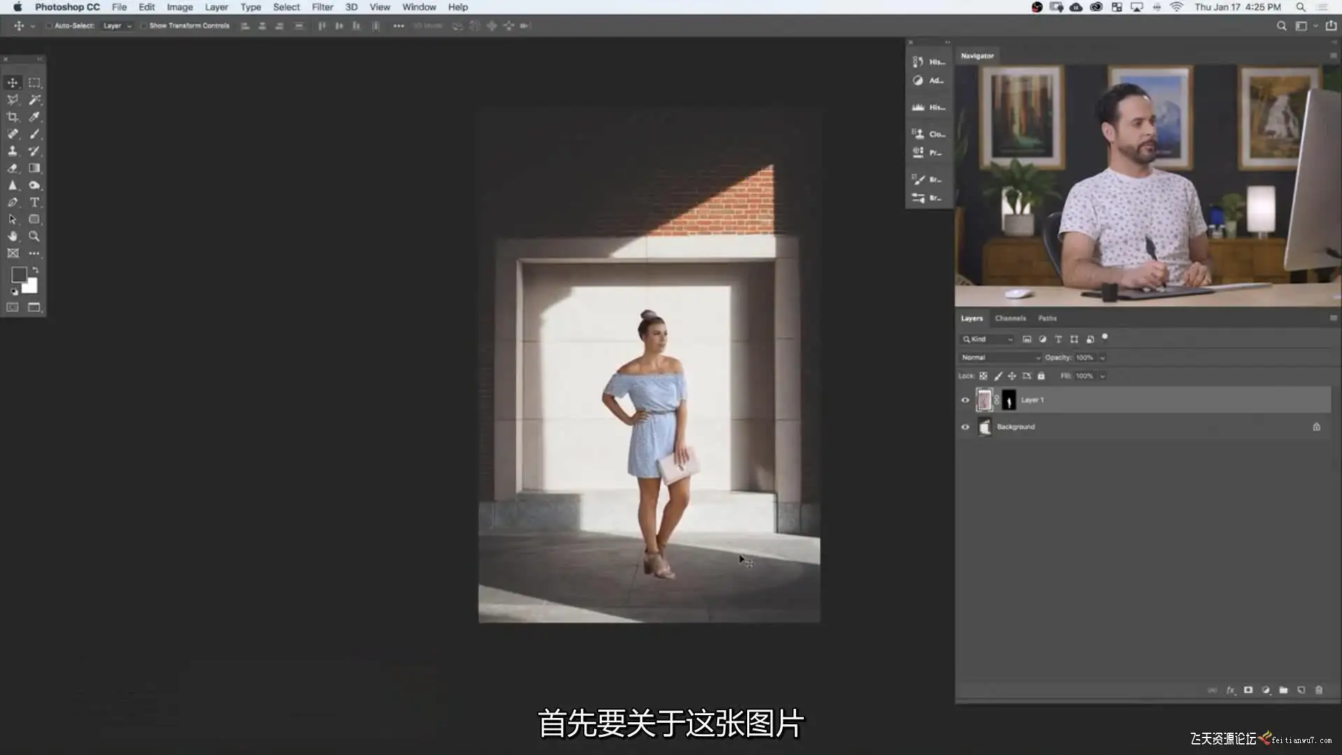Enable the Auto-Select checkbox
Viewport: 1342px width, 755px height.
point(49,26)
